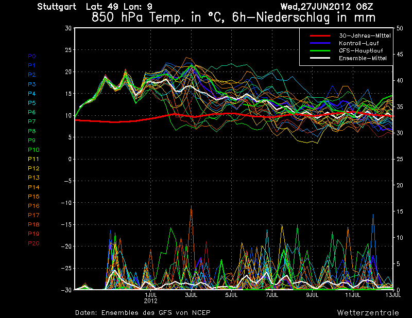
Task: Click the Lat: 49 Lon: 9 text
Action: pyautogui.click(x=119, y=7)
